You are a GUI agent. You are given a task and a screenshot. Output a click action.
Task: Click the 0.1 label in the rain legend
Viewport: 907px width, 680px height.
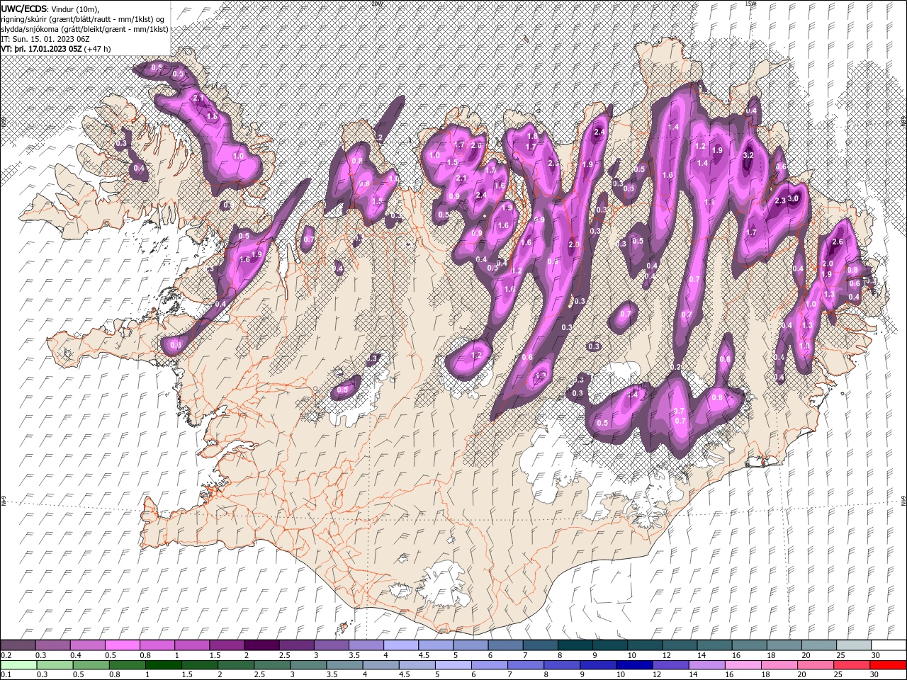[6, 674]
